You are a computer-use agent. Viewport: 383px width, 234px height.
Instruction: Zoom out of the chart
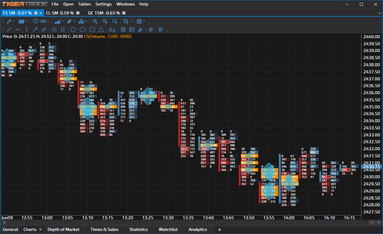pos(105,21)
